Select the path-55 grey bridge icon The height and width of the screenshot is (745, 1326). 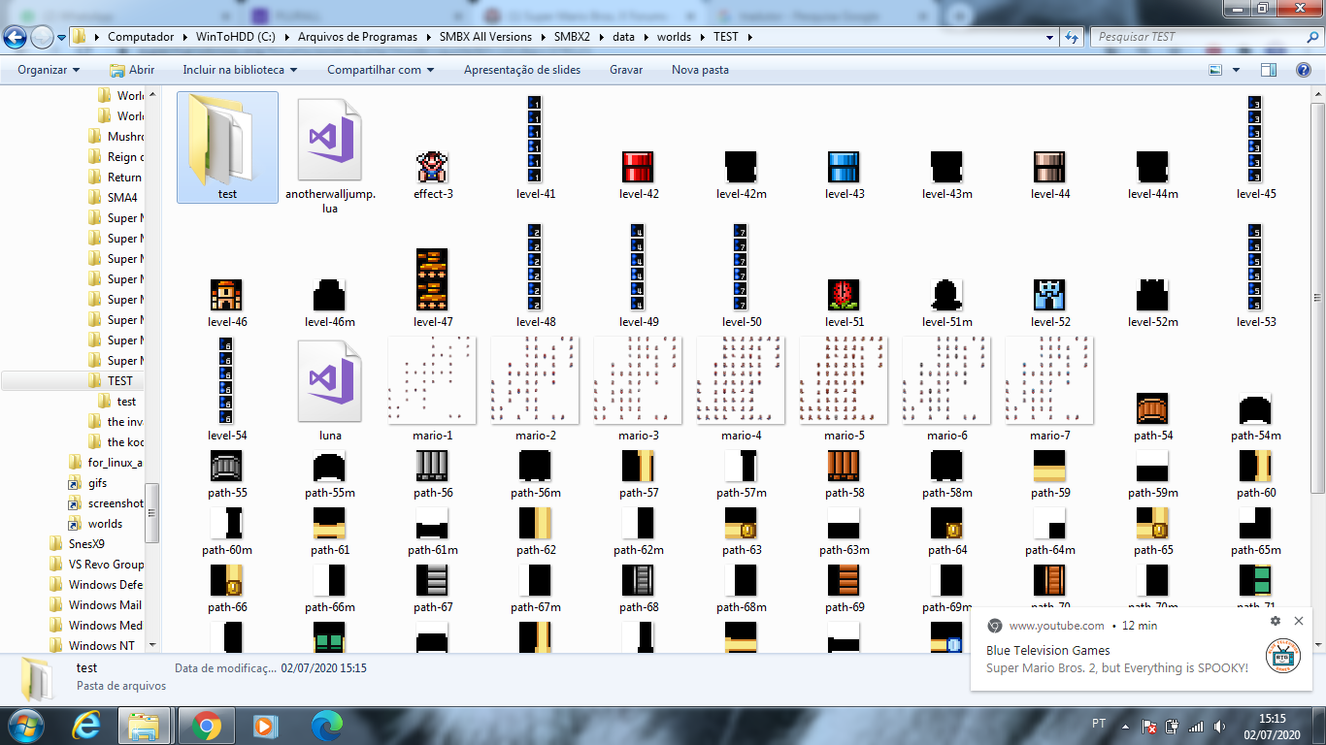point(226,467)
